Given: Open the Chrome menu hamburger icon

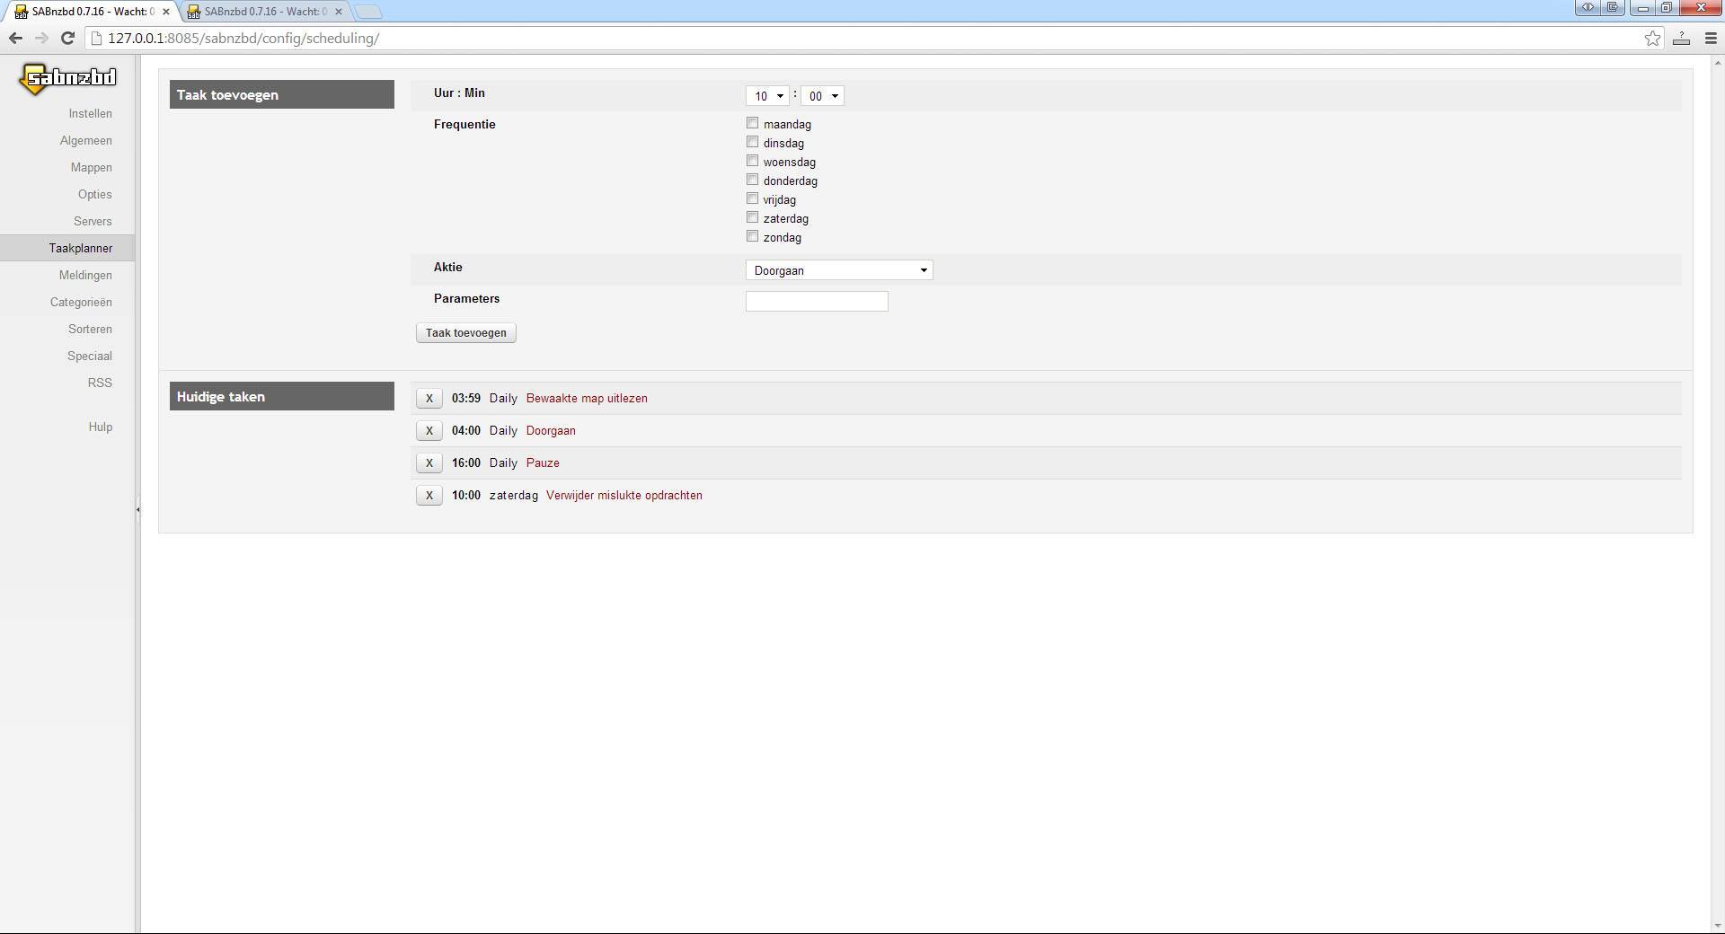Looking at the screenshot, I should (1711, 38).
